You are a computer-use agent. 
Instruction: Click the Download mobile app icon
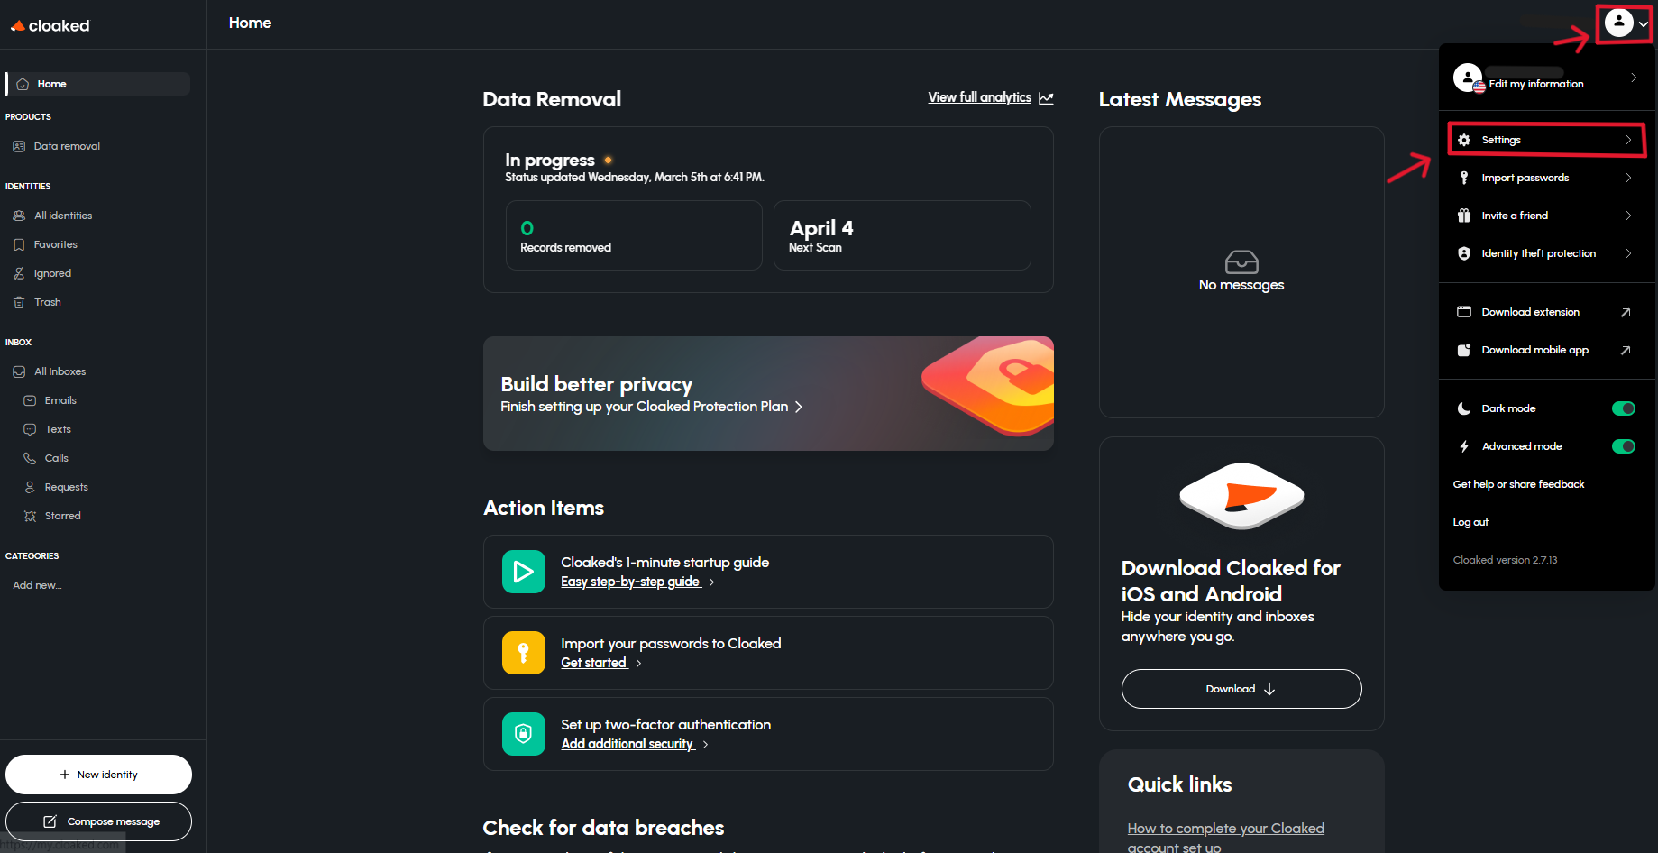click(1464, 350)
